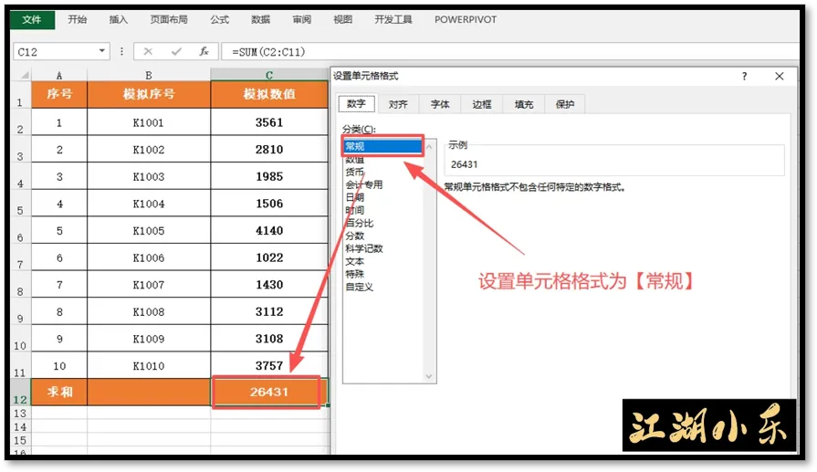This screenshot has height=472, width=817.
Task: Switch to the 对齐 tab
Action: click(x=398, y=104)
